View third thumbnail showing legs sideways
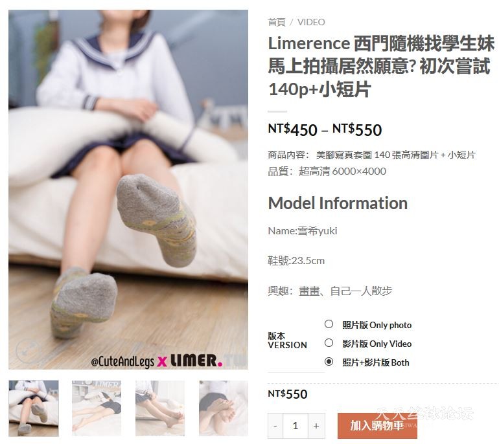The height and width of the screenshot is (444, 499). 160,408
